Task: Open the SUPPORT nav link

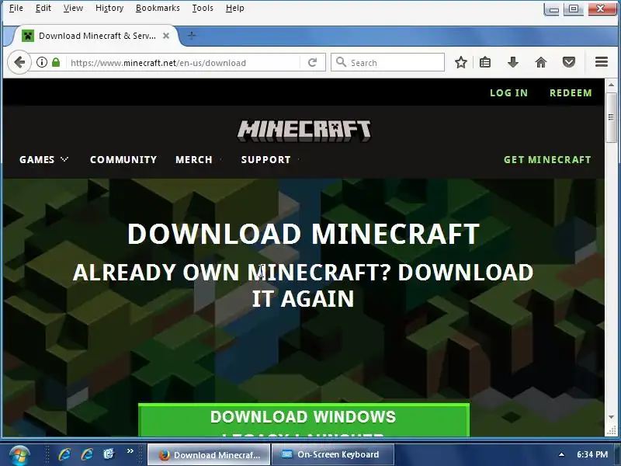Action: click(266, 160)
